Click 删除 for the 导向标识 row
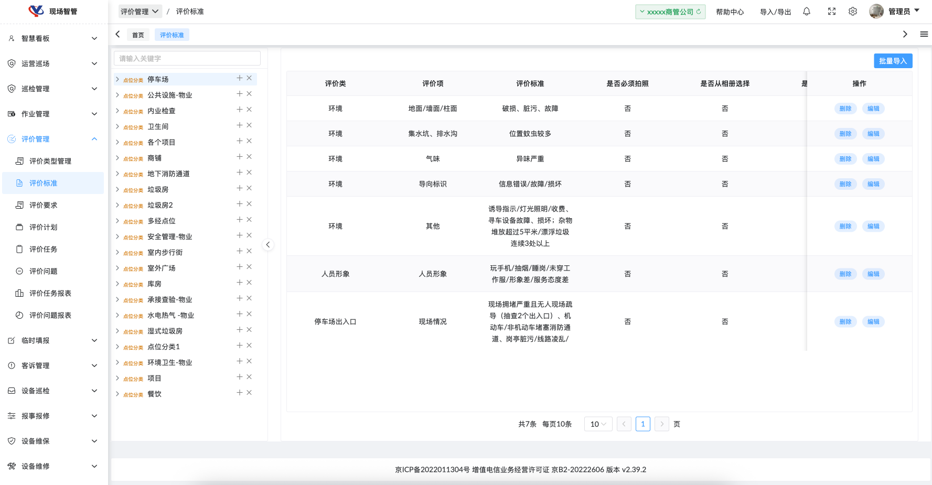The width and height of the screenshot is (932, 485). (x=845, y=184)
